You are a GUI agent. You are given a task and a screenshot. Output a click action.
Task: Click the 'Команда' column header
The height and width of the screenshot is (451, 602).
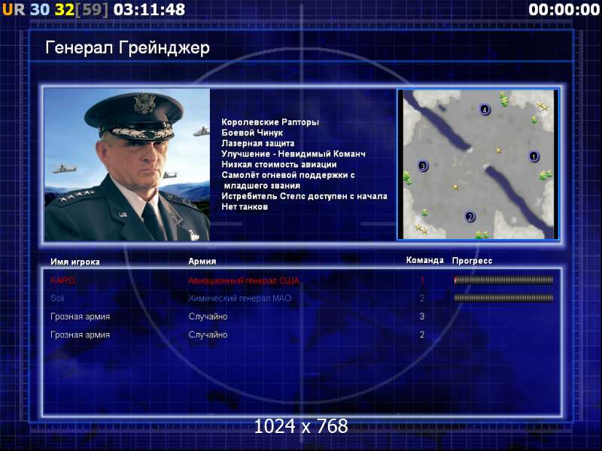(x=424, y=260)
